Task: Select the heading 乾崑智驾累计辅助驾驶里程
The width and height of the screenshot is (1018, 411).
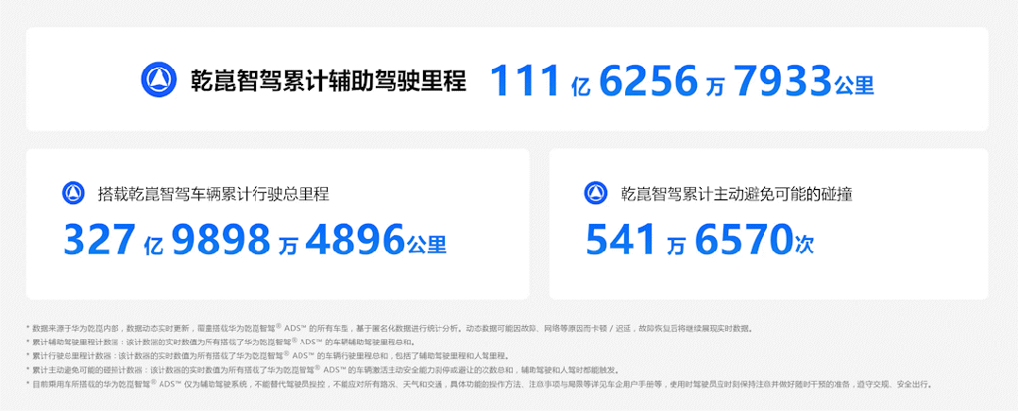Action: click(x=329, y=80)
